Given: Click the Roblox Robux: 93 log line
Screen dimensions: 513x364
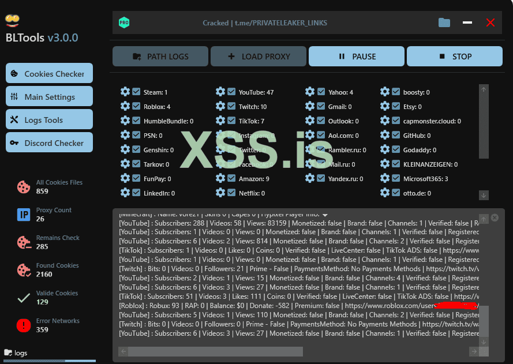Looking at the screenshot, I should 298,306.
